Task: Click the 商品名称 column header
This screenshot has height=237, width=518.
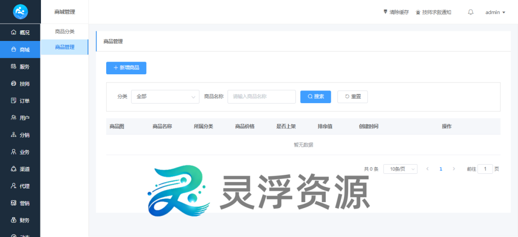Action: click(162, 126)
